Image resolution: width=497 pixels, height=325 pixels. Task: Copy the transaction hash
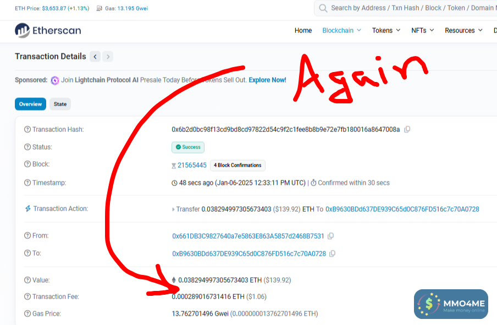coord(407,129)
